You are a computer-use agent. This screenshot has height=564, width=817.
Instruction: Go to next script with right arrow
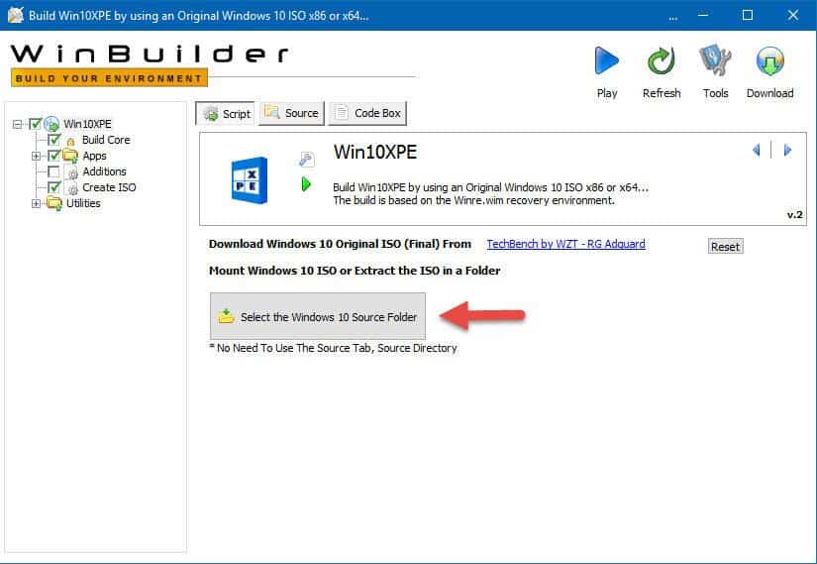click(x=787, y=151)
